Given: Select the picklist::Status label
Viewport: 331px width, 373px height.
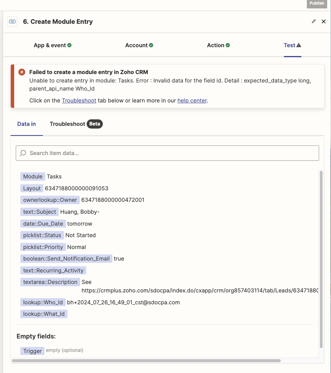Looking at the screenshot, I should coord(42,235).
